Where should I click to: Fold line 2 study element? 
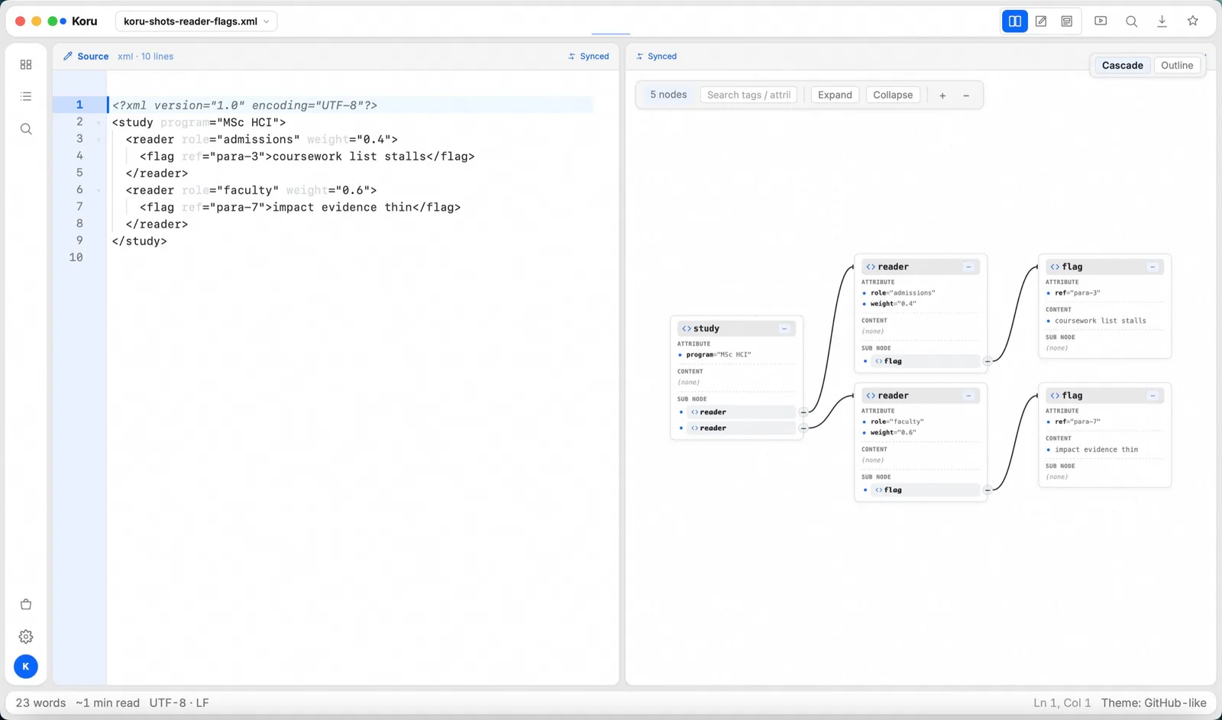(x=99, y=122)
